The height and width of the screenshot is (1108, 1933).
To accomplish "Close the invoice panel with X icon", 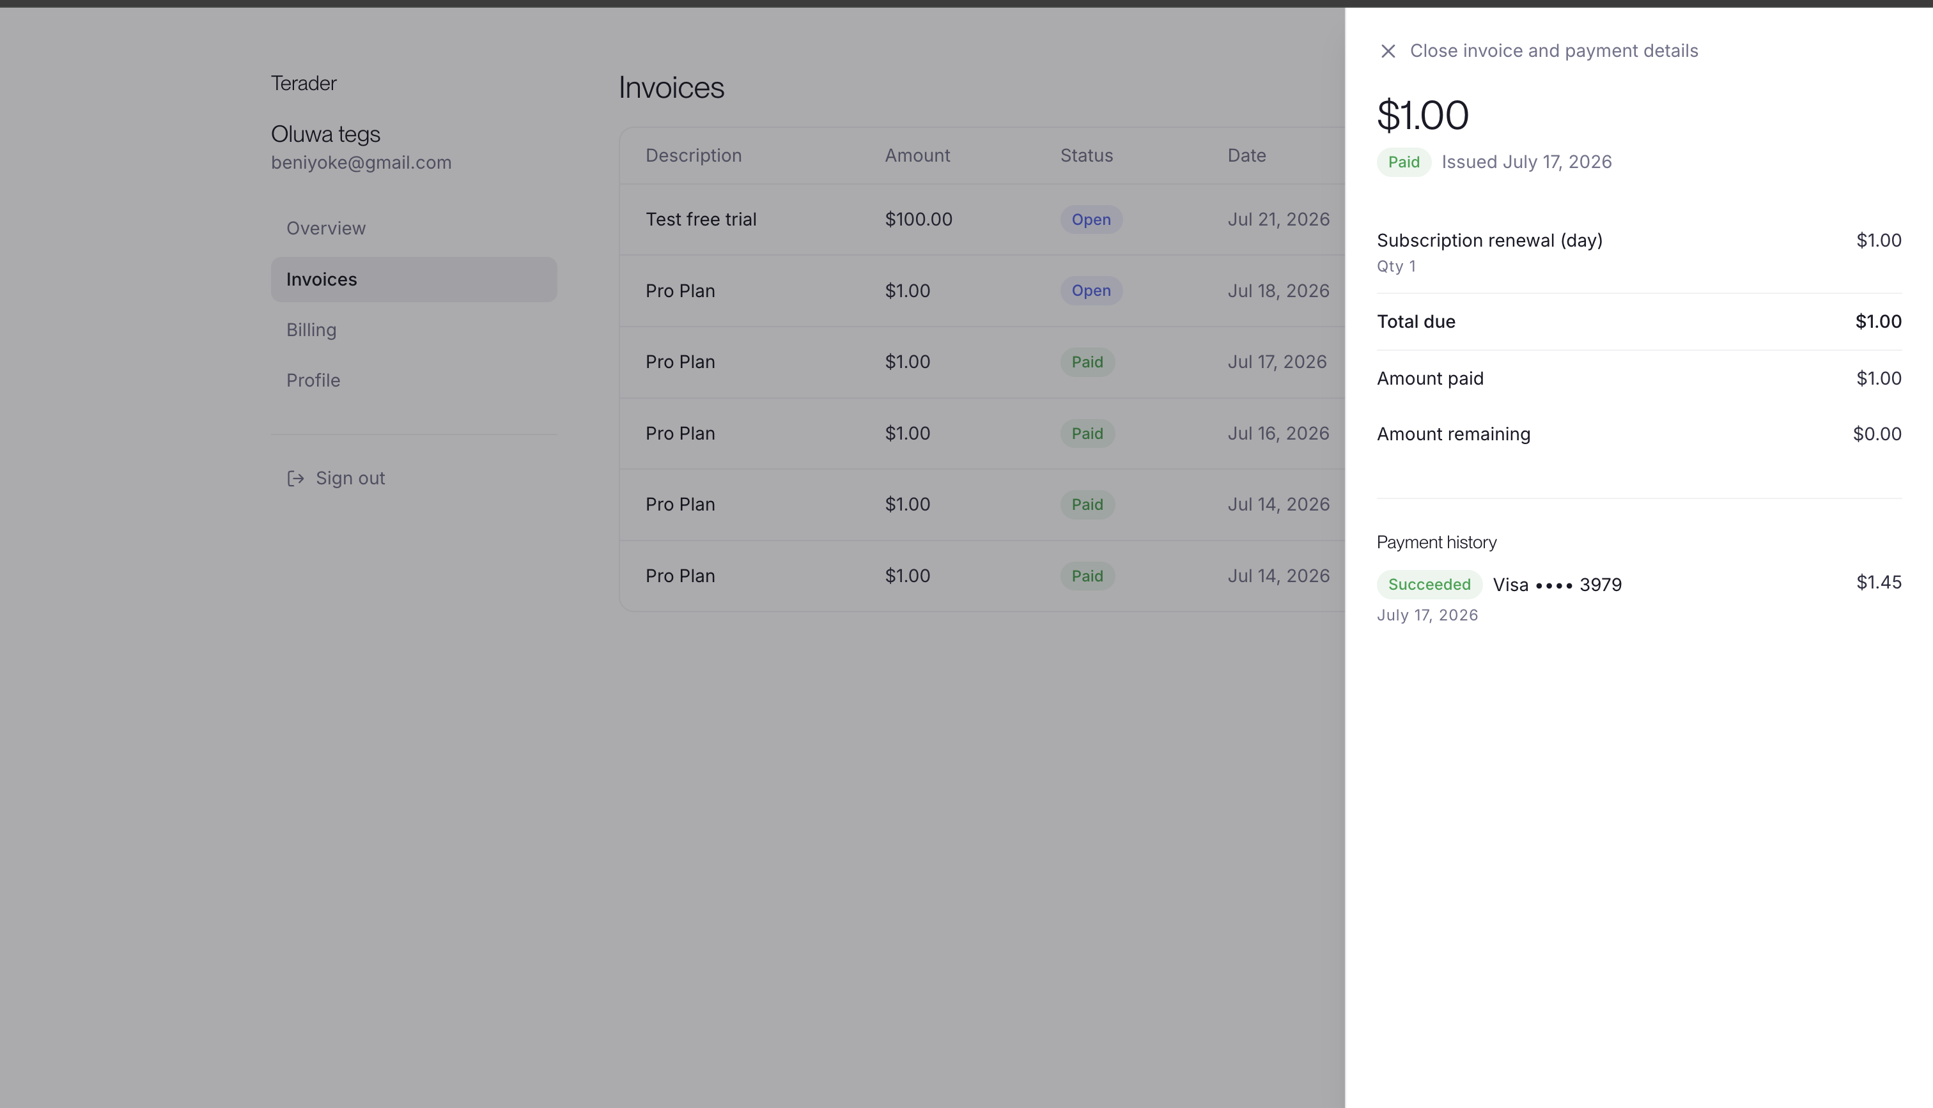I will tap(1387, 51).
